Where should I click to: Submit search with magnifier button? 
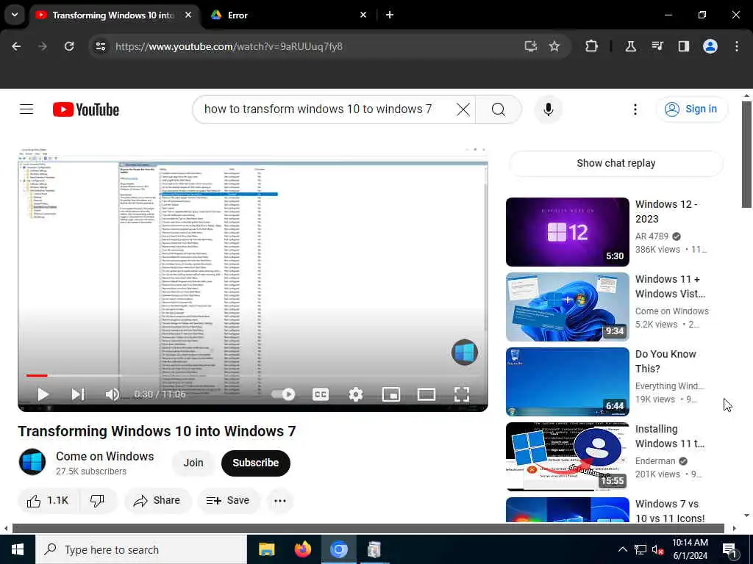pyautogui.click(x=499, y=109)
